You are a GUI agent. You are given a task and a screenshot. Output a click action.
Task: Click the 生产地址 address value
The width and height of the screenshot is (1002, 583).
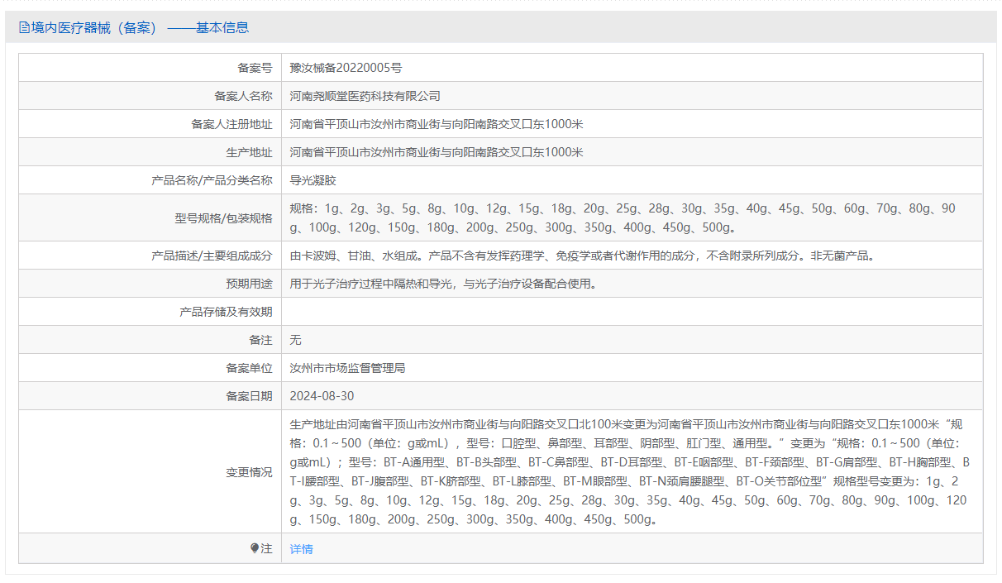pyautogui.click(x=437, y=152)
